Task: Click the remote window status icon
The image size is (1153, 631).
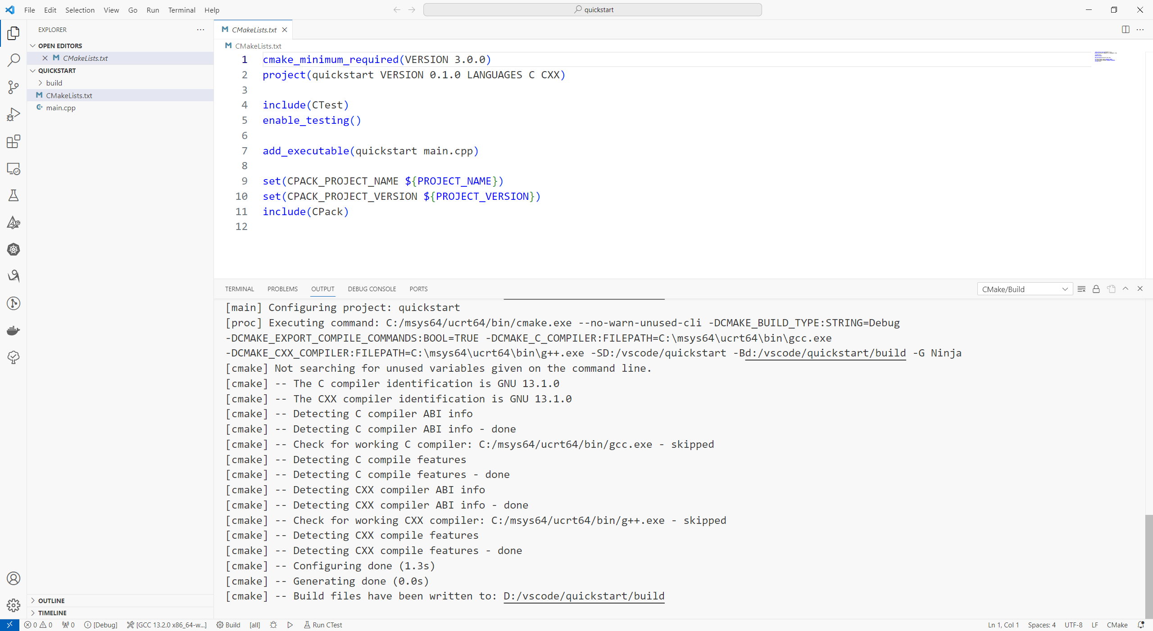Action: [9, 625]
